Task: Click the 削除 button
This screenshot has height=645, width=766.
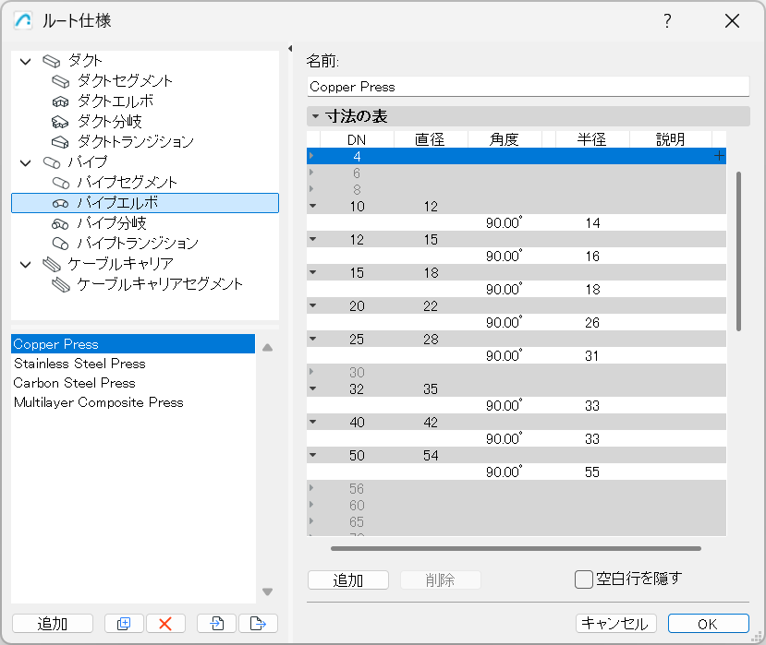Action: (x=441, y=579)
